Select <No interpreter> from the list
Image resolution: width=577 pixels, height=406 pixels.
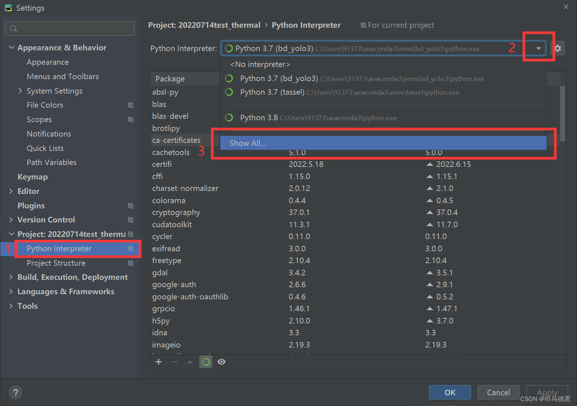pyautogui.click(x=383, y=64)
